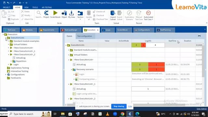
Task: Open File Explorer from the taskbar
Action: coord(63,114)
